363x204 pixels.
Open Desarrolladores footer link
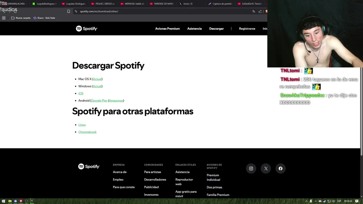[x=155, y=179]
